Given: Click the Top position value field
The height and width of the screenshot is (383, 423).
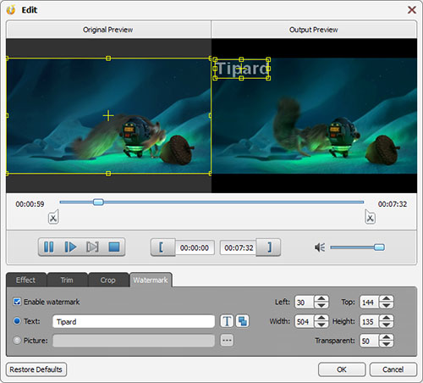Looking at the screenshot, I should [x=369, y=303].
